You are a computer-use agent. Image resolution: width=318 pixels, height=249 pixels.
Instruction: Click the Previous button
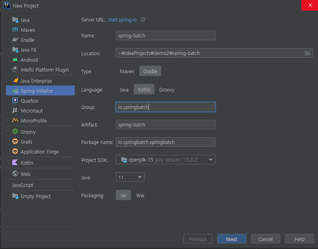tap(198, 239)
